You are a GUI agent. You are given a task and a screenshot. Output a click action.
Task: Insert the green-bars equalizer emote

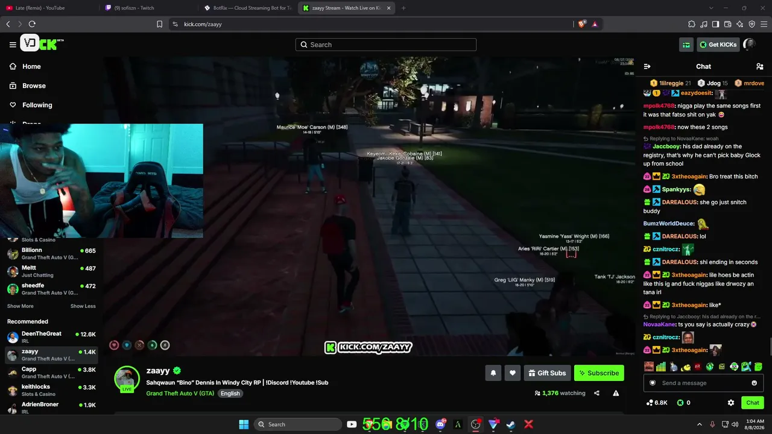(x=661, y=366)
